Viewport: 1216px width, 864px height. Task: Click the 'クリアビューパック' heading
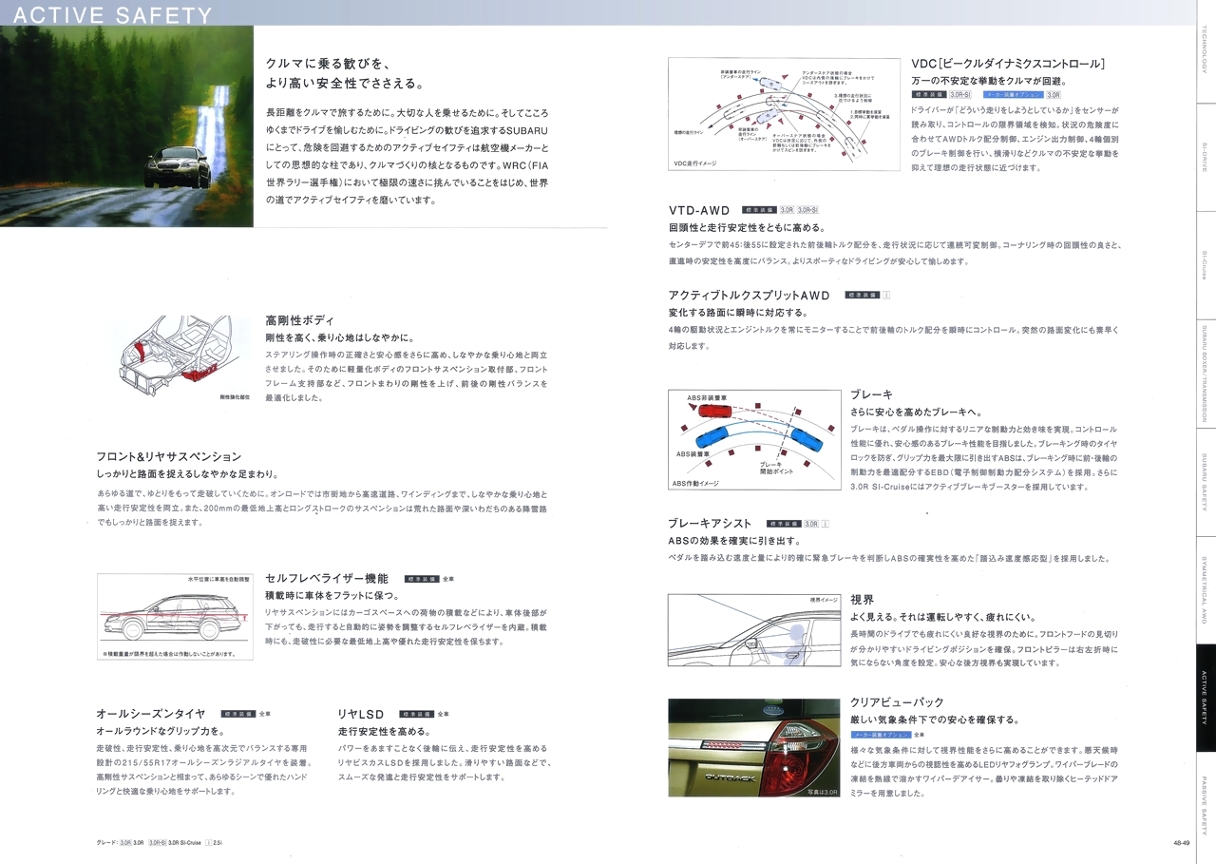click(x=897, y=702)
